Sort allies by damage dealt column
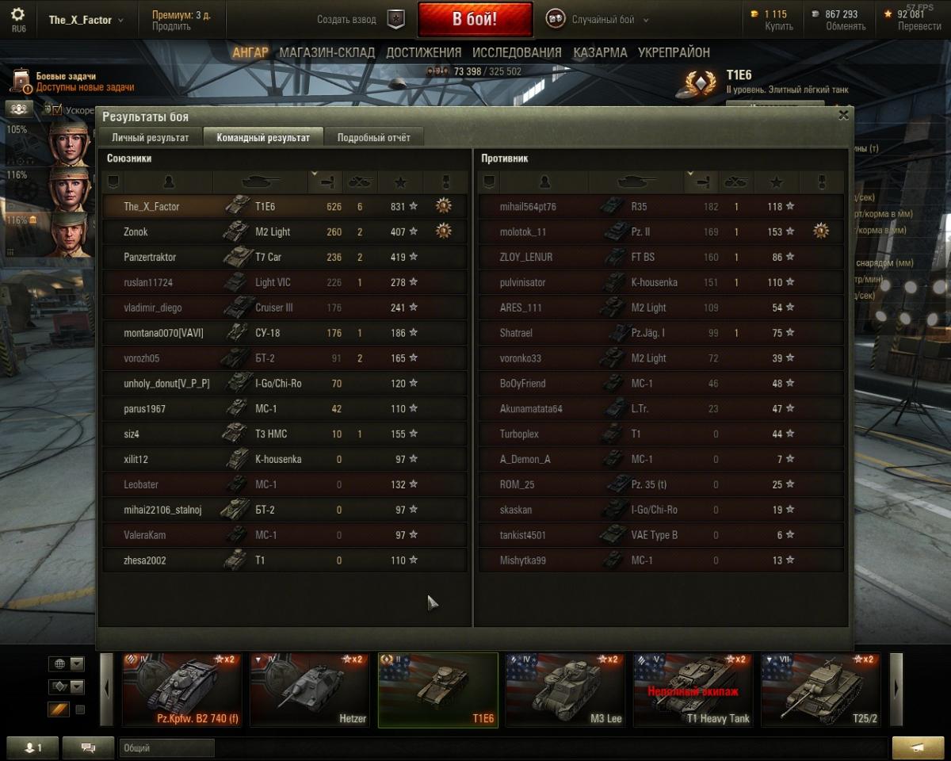951x761 pixels. [x=325, y=182]
